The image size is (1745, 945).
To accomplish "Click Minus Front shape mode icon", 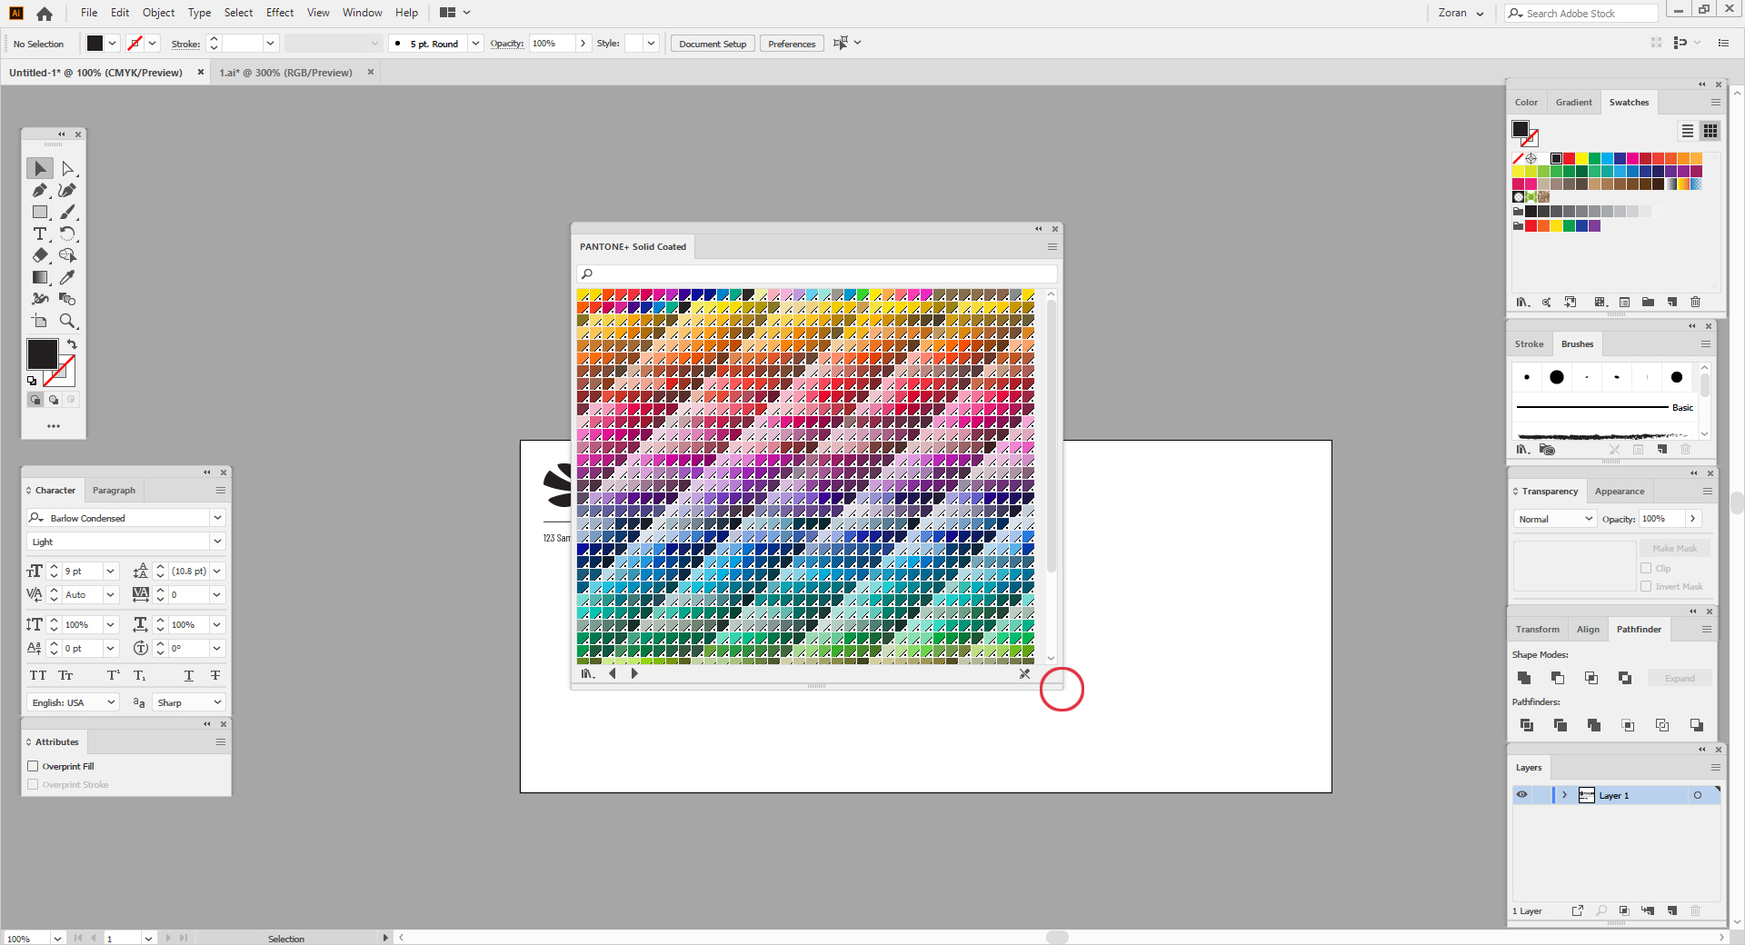I will tap(1558, 678).
